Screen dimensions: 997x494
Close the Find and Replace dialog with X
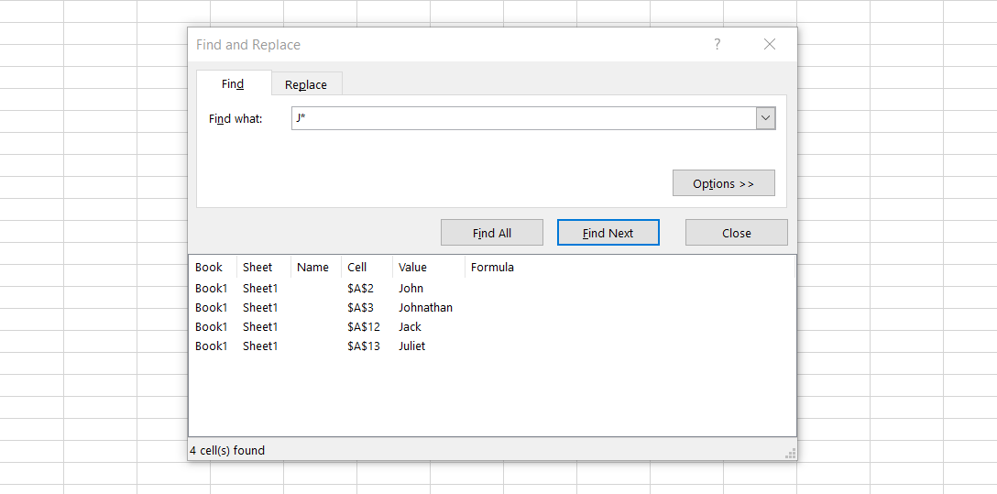click(770, 44)
